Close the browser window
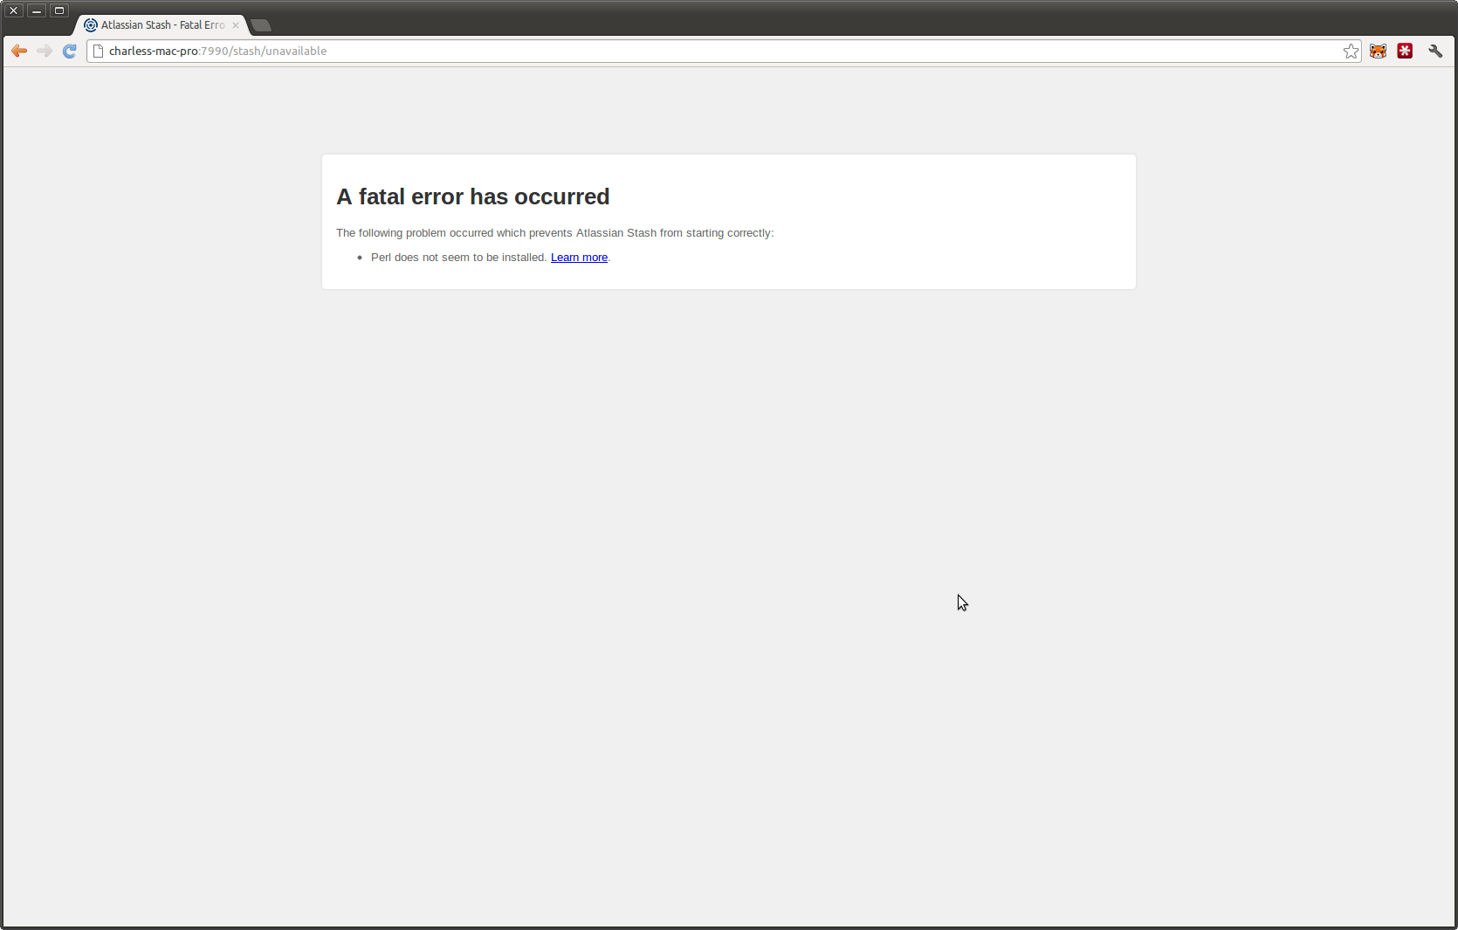The image size is (1458, 930). (14, 10)
